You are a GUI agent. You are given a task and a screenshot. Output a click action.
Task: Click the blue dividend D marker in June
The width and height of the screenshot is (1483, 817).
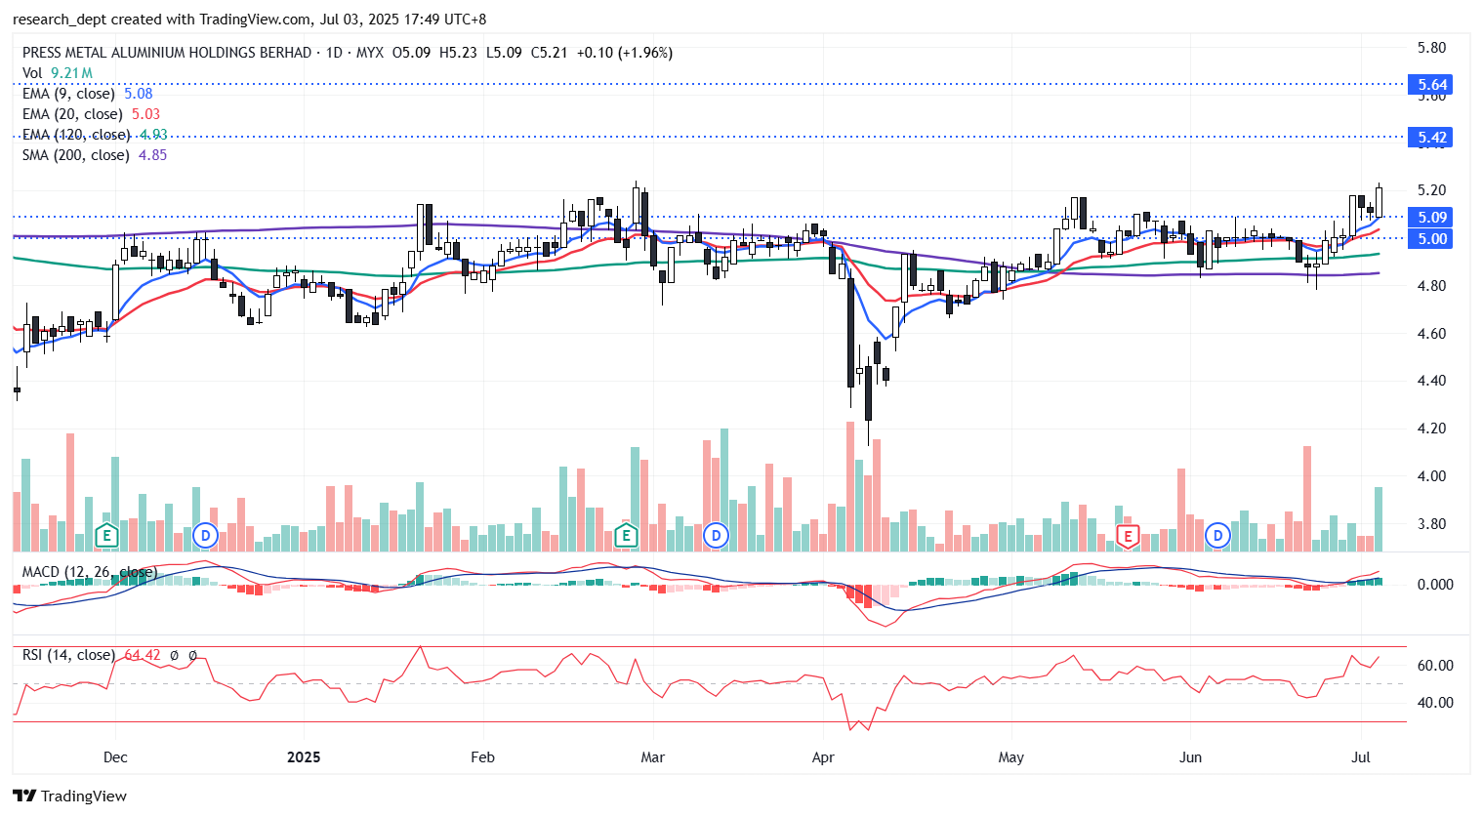tap(1217, 535)
